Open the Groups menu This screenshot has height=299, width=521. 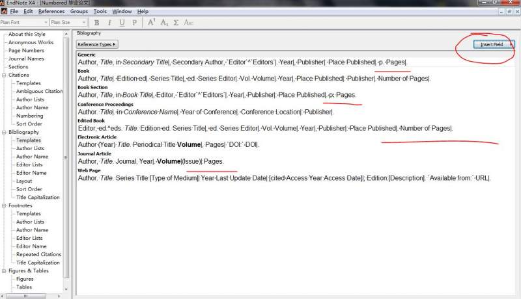coord(79,11)
